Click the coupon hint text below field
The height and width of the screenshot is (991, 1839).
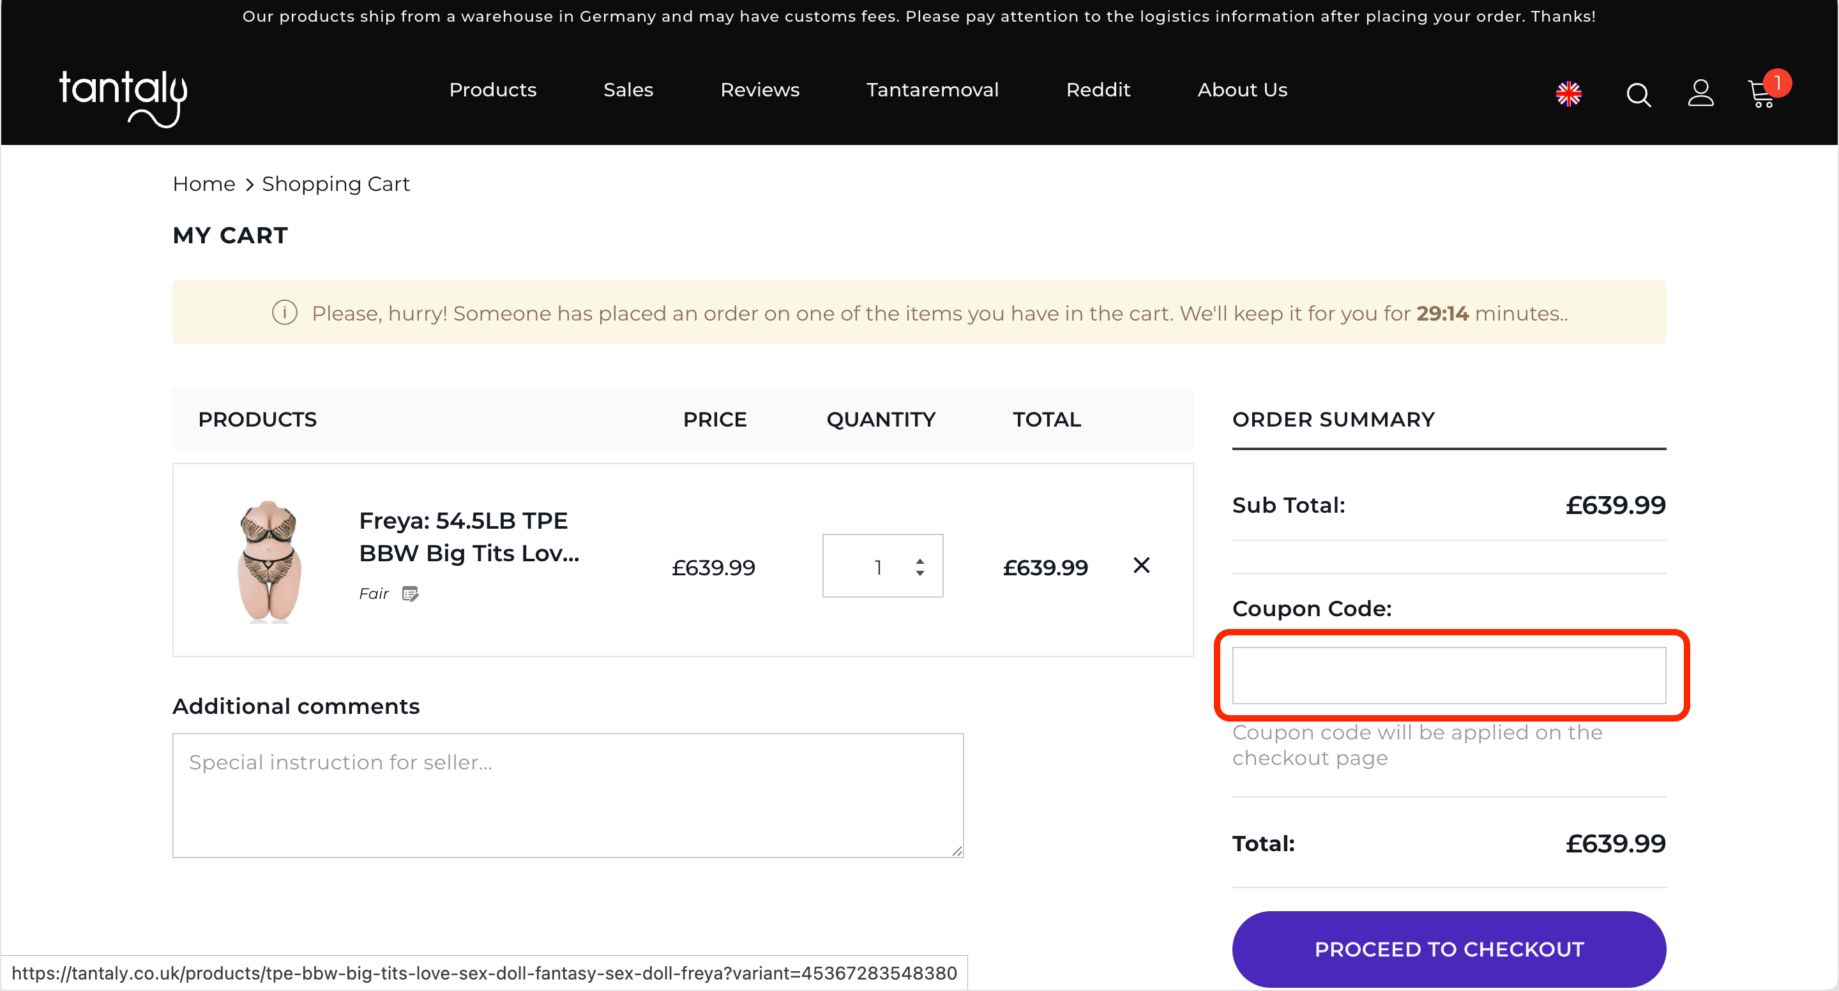[1417, 745]
